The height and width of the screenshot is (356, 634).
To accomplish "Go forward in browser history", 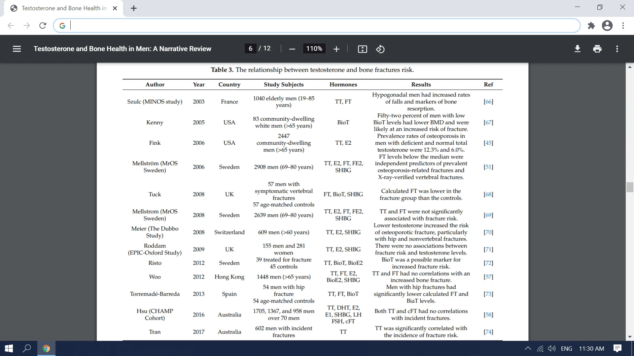I will click(x=27, y=25).
